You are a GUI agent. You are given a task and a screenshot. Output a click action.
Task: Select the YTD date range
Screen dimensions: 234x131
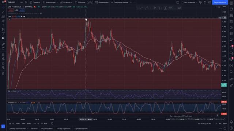[x=34, y=124]
